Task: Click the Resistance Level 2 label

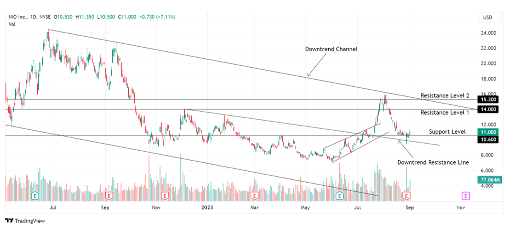Action: click(x=445, y=95)
